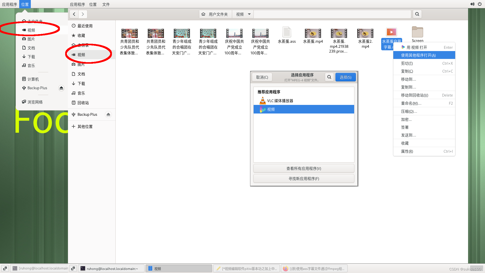The width and height of the screenshot is (485, 273).
Task: Expand 其他位置 in sidebar
Action: (x=85, y=126)
